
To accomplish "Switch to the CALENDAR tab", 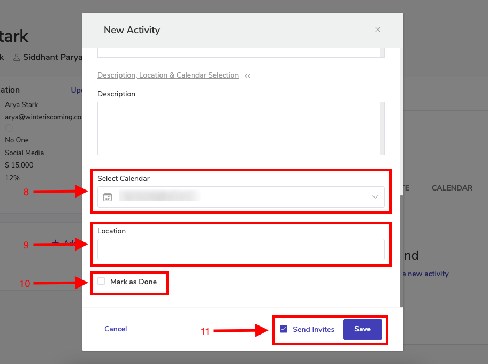I will pos(452,188).
